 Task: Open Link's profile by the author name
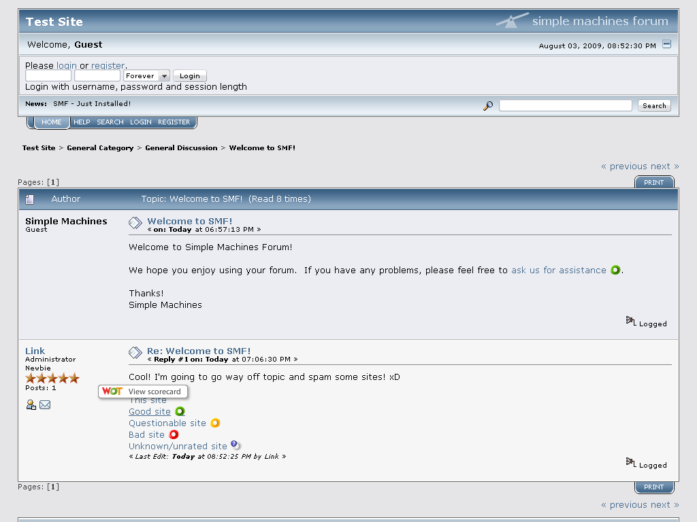point(35,351)
